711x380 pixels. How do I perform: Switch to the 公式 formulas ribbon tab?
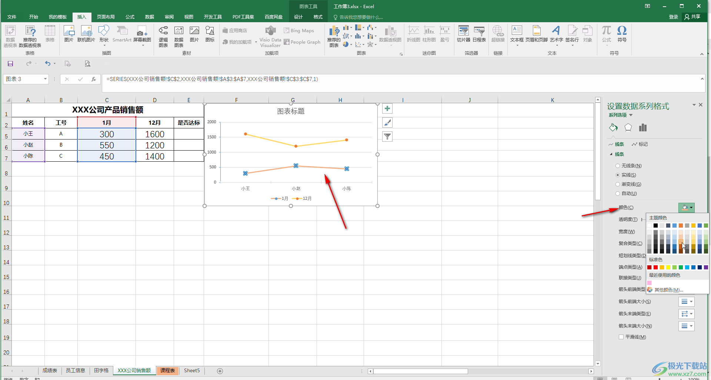[x=130, y=17]
